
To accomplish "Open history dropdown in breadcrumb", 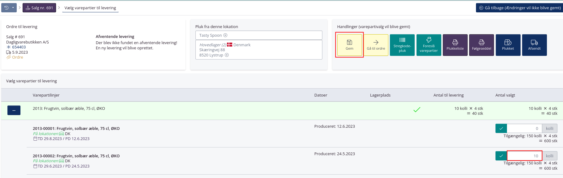I will tap(9, 8).
